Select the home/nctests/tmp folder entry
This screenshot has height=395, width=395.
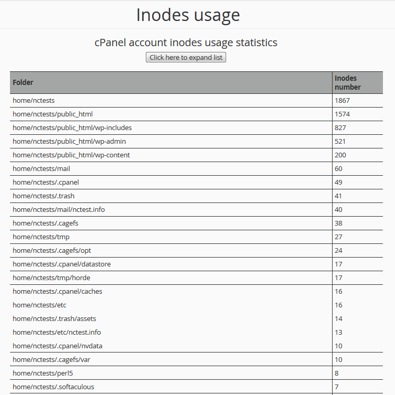click(x=197, y=237)
